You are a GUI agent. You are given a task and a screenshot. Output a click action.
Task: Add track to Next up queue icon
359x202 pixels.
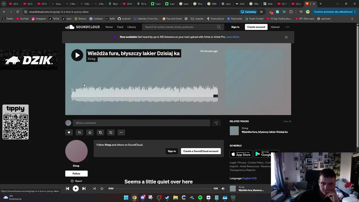coord(111,132)
